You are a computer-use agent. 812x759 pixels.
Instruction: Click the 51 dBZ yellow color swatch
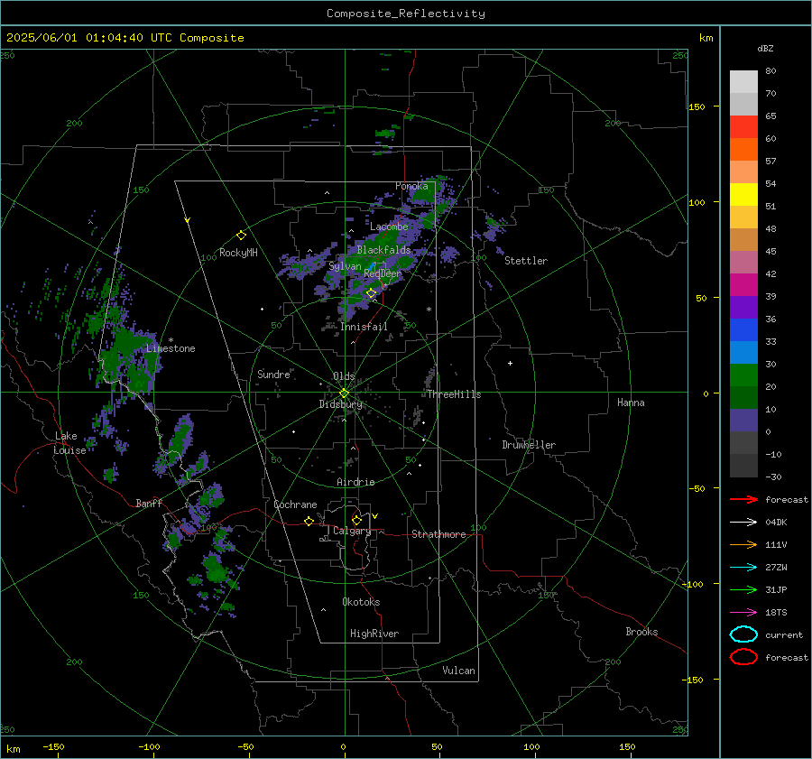(743, 195)
